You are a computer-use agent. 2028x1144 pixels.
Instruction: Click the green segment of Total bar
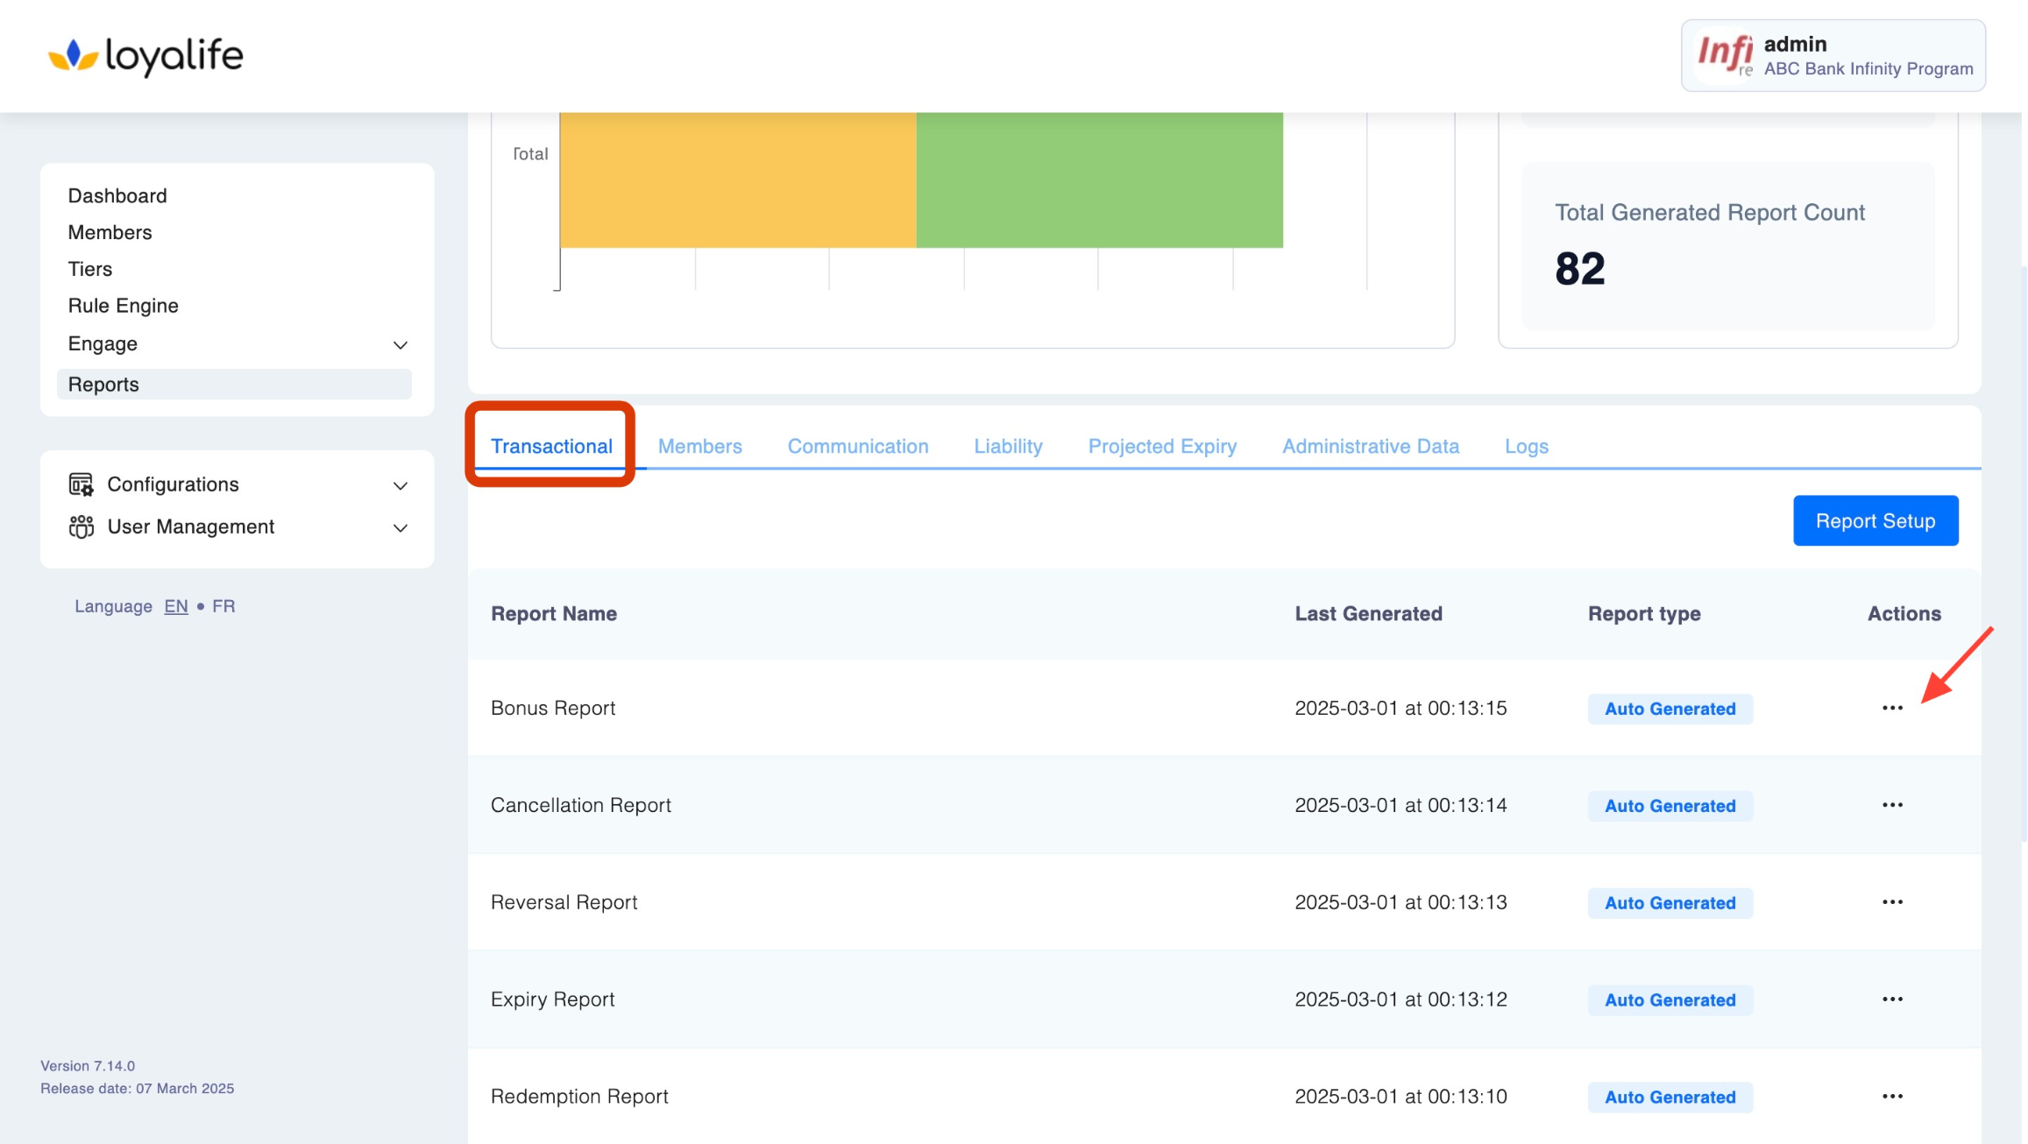pyautogui.click(x=1099, y=180)
